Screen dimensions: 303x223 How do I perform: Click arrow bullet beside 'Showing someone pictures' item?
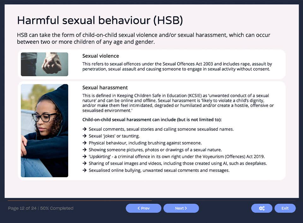[85, 150]
